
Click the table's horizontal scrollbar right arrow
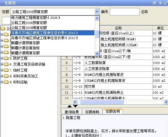pyautogui.click(x=166, y=102)
